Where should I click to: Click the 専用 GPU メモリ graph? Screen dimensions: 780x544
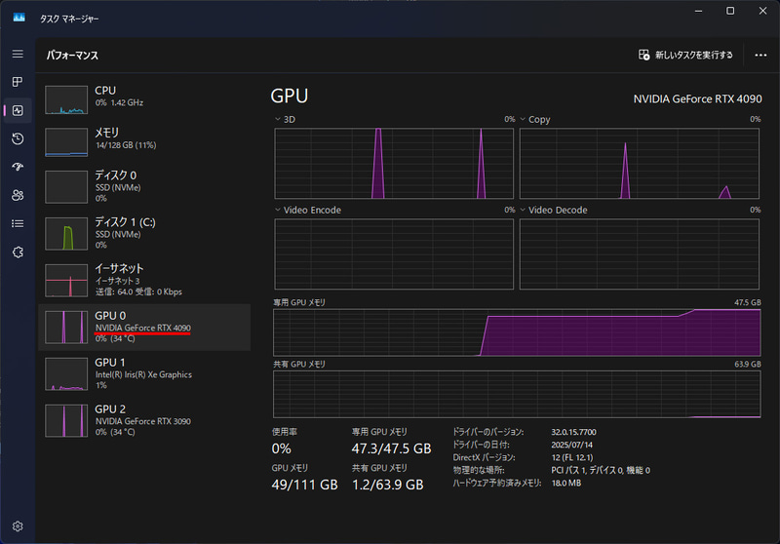coord(517,332)
